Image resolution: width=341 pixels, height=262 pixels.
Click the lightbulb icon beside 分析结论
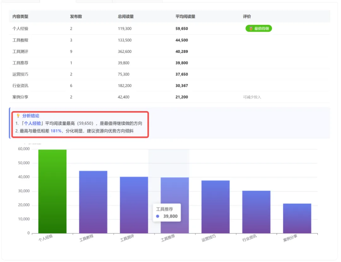tap(18, 116)
